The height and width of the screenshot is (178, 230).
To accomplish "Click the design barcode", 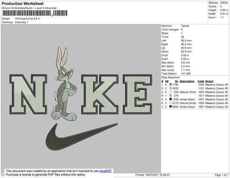I will (35, 13).
